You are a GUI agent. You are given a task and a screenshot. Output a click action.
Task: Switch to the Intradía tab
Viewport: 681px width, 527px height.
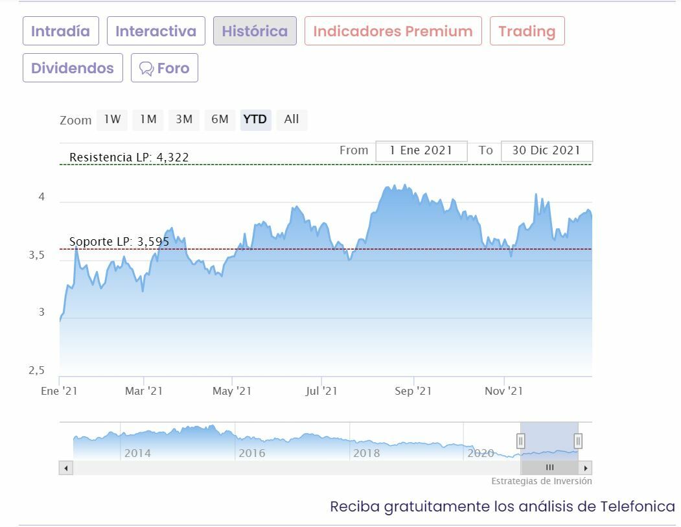(60, 31)
